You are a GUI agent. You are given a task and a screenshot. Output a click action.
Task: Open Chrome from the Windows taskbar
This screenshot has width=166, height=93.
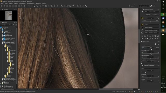click(163, 14)
